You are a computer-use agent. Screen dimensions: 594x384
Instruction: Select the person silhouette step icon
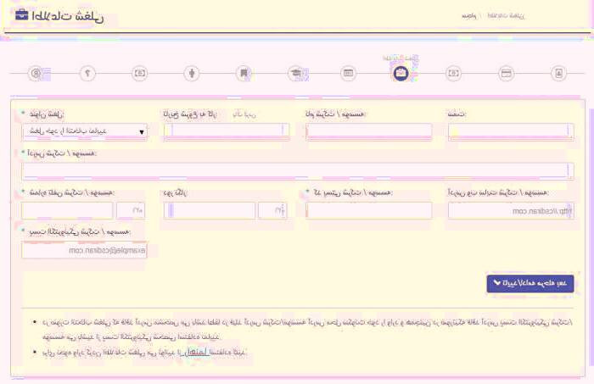192,73
